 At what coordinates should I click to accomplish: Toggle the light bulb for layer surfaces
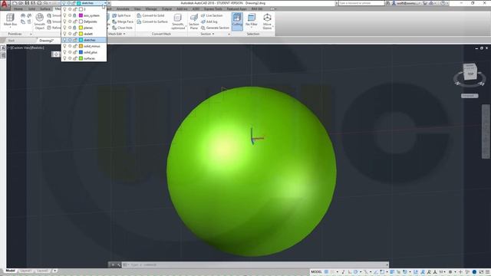[64, 58]
